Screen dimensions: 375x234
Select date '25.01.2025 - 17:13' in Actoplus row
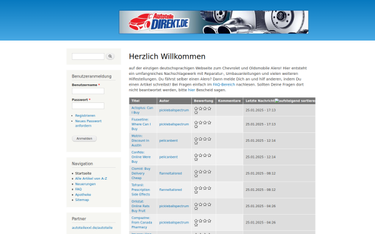(261, 110)
